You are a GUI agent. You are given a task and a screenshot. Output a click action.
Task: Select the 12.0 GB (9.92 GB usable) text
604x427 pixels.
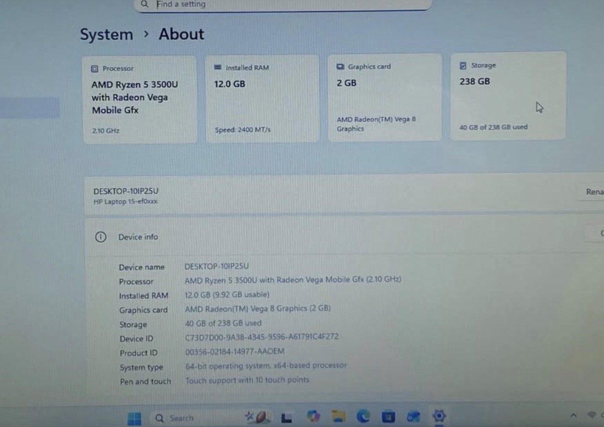227,294
